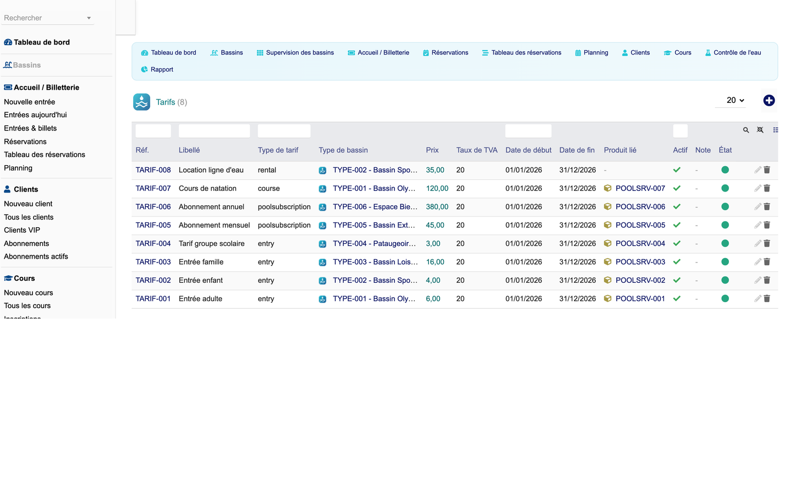
Task: Edit TARIF-008 using its pencil icon
Action: pos(758,170)
